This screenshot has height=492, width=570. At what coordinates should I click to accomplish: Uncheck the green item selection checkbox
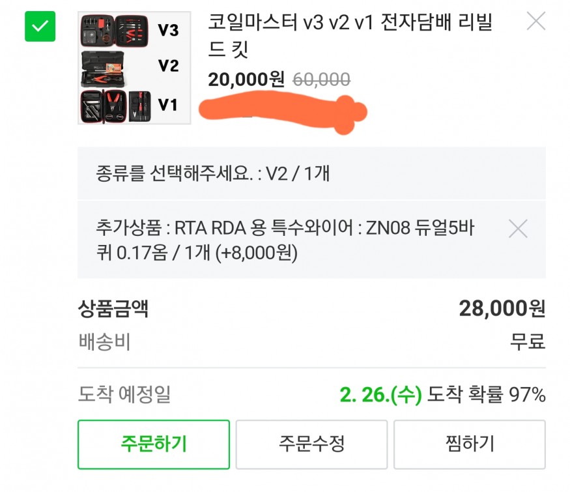click(x=40, y=26)
